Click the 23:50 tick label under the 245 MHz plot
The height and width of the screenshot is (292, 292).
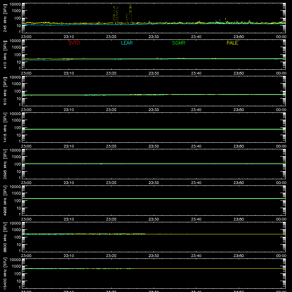tap(239, 37)
